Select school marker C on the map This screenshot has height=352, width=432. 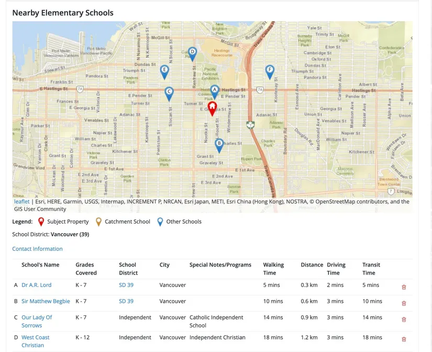pos(169,93)
